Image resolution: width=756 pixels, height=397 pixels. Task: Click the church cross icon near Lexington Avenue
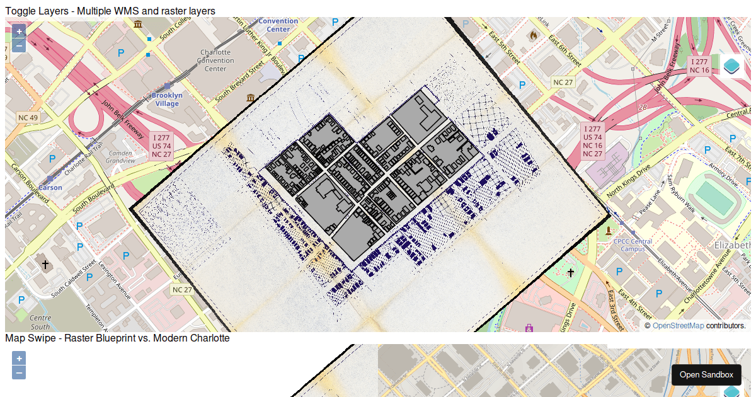[x=45, y=264]
